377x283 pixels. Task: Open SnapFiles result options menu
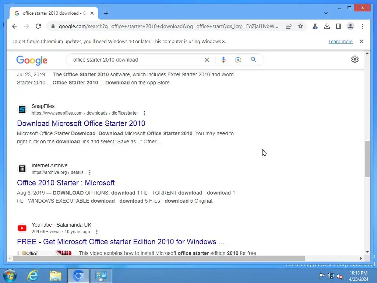coord(144,113)
